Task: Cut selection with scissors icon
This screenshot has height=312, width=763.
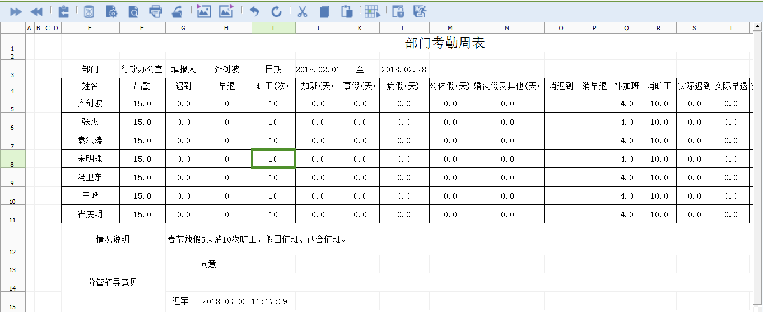Action: tap(303, 11)
